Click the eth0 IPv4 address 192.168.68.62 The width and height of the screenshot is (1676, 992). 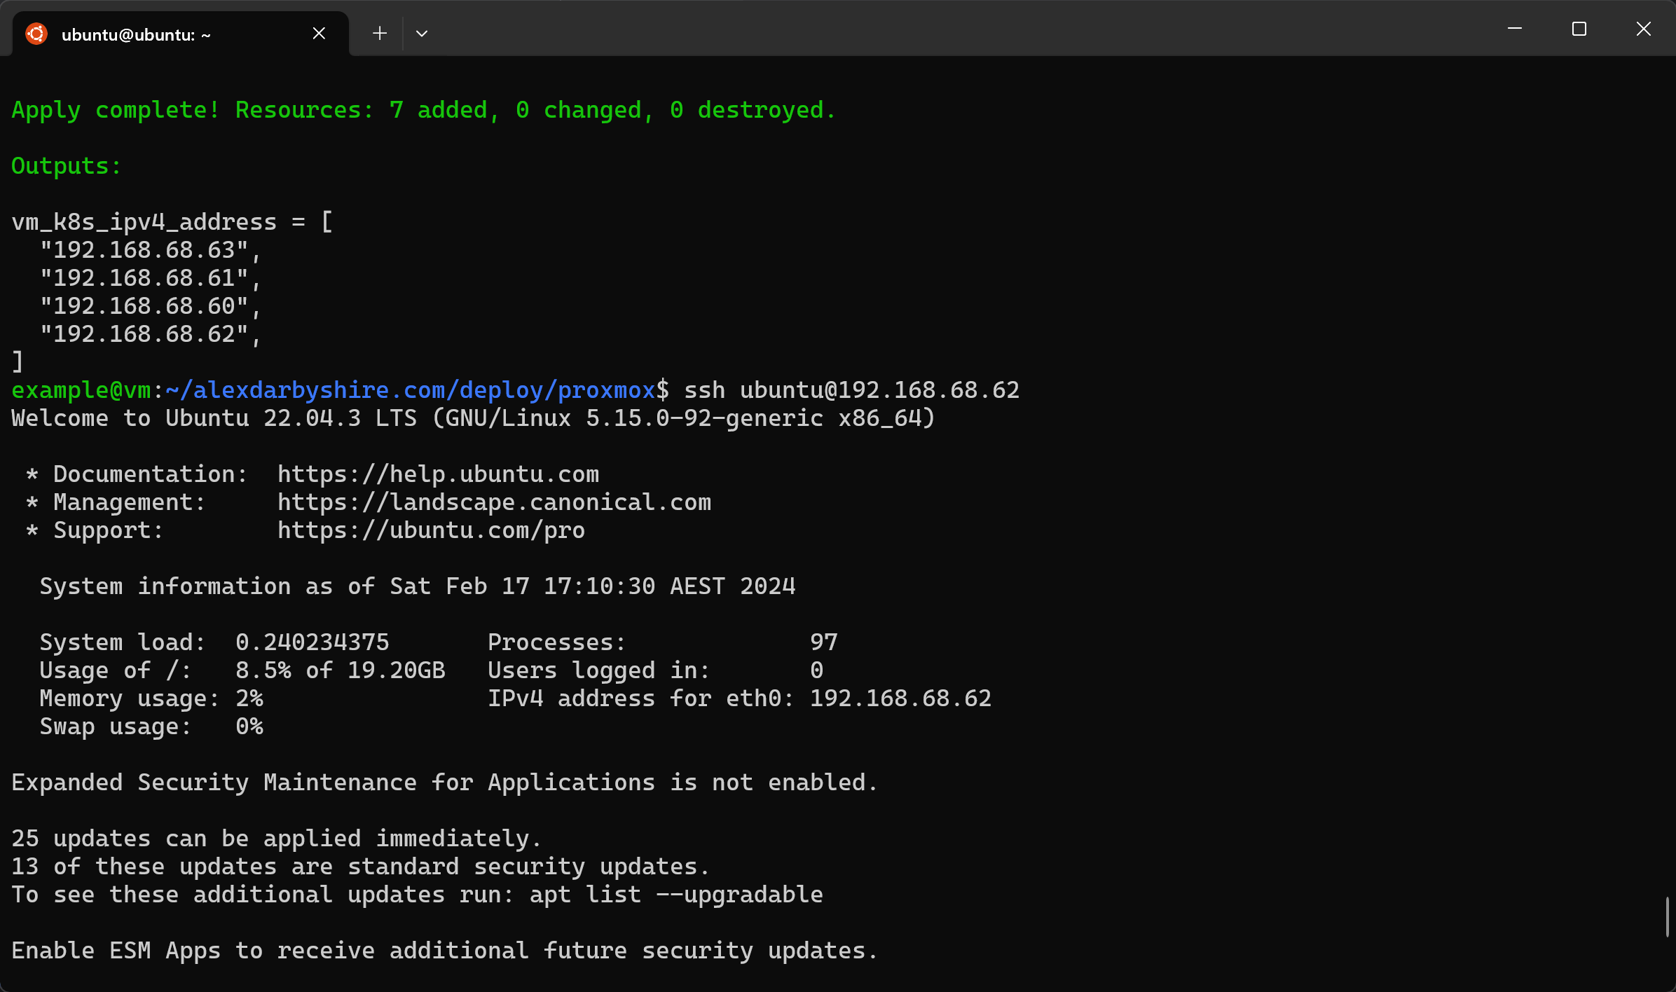coord(901,698)
